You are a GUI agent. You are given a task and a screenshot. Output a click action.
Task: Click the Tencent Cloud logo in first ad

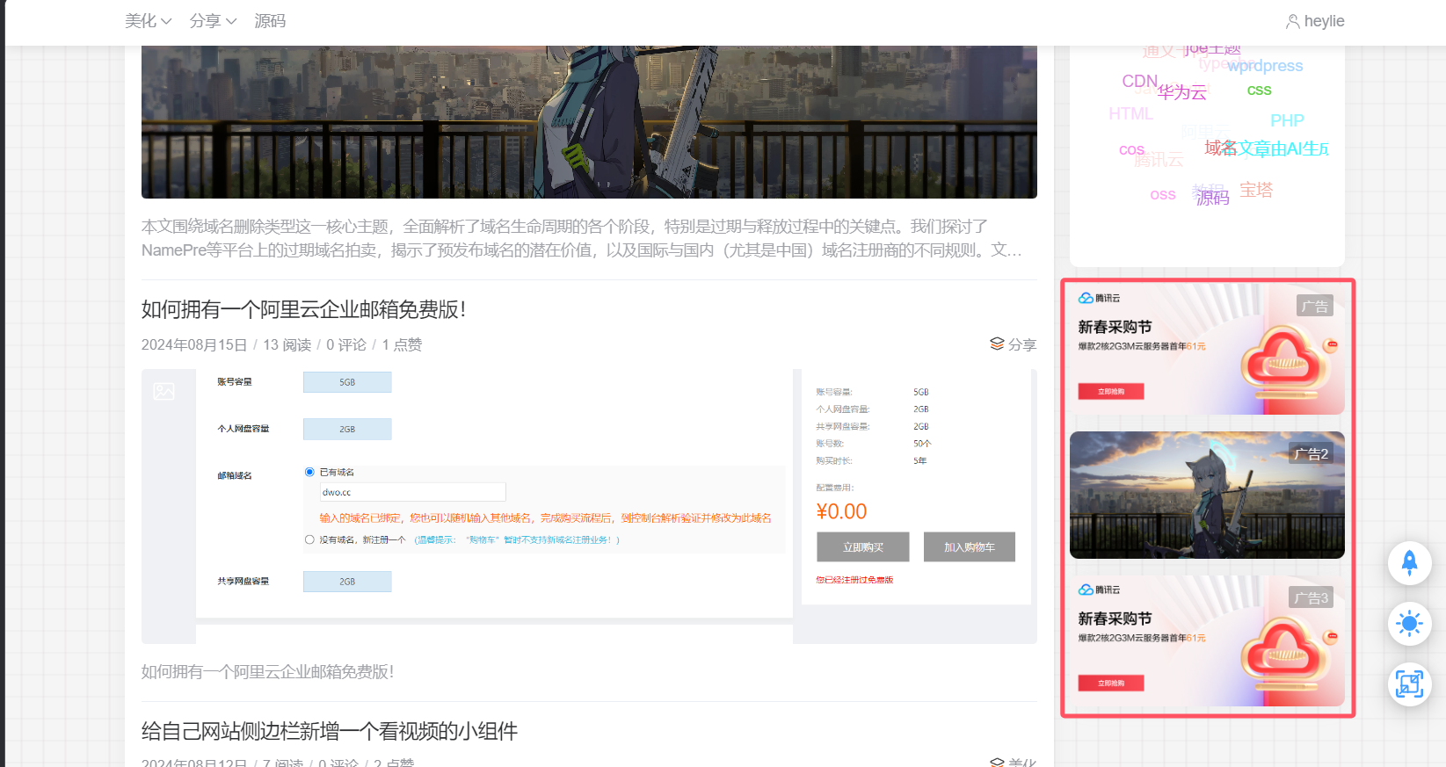(1099, 298)
